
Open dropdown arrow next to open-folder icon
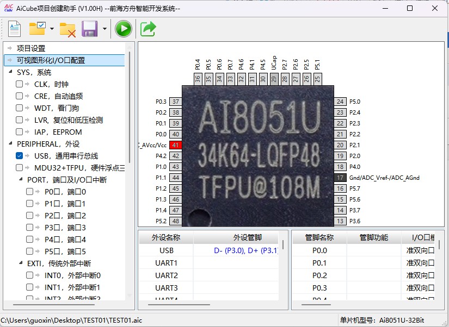(52, 29)
